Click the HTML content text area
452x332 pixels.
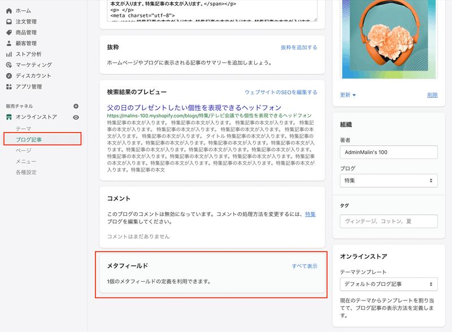212,10
